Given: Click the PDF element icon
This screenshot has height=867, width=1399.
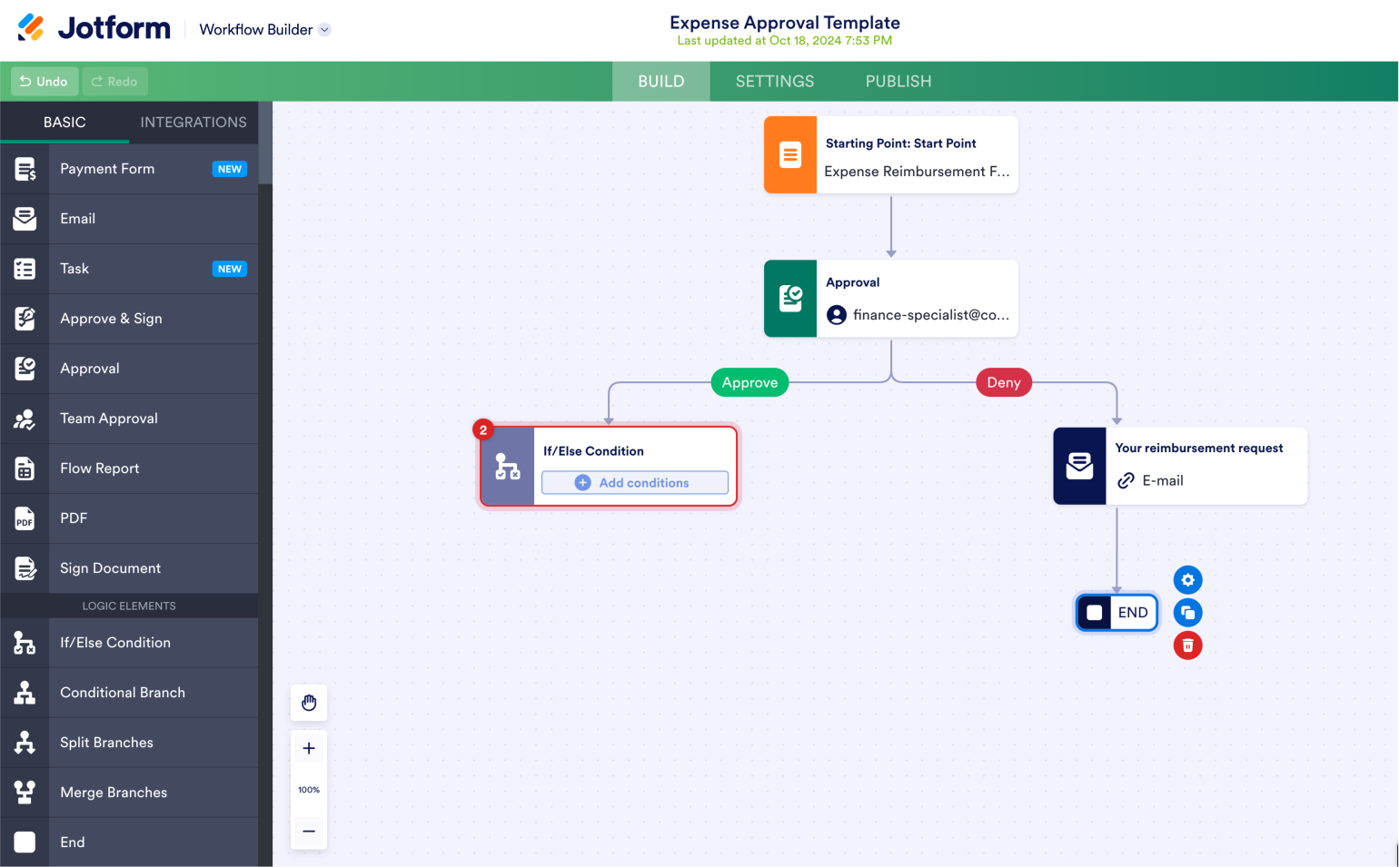Looking at the screenshot, I should pos(25,518).
